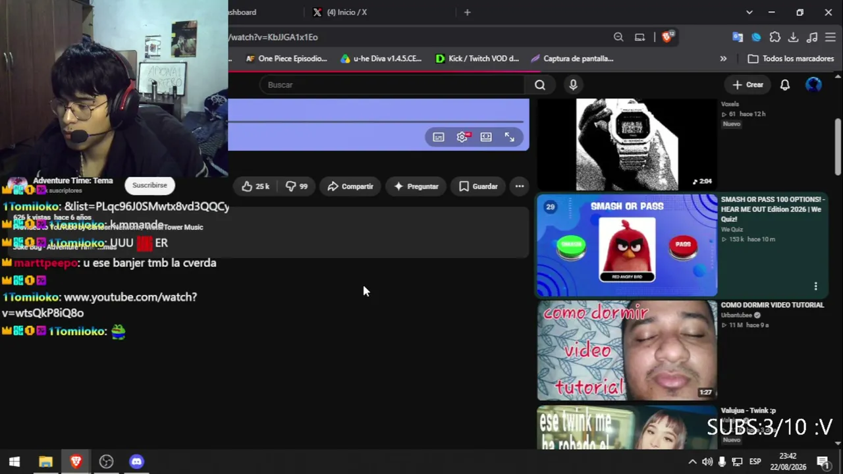Open the Kick / Twitch VOD bookmark
Image resolution: width=843 pixels, height=474 pixels.
[x=477, y=59]
